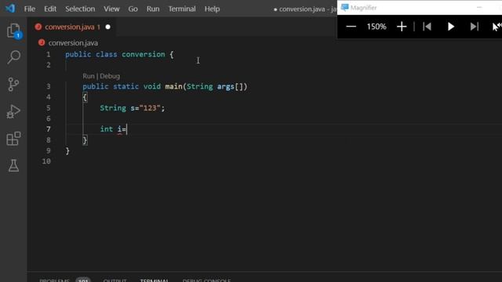
Task: Click the args parameter in line 3
Action: pyautogui.click(x=226, y=87)
